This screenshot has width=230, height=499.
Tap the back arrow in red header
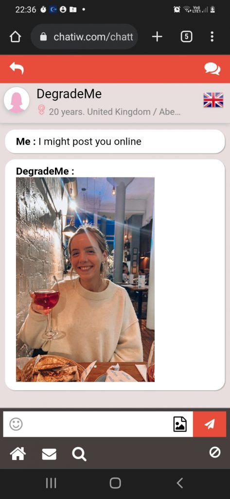click(x=17, y=68)
